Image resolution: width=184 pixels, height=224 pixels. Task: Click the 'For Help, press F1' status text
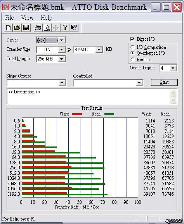[x=19, y=219]
